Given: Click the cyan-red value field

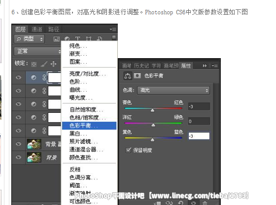Looking at the screenshot, I should pos(199,106).
